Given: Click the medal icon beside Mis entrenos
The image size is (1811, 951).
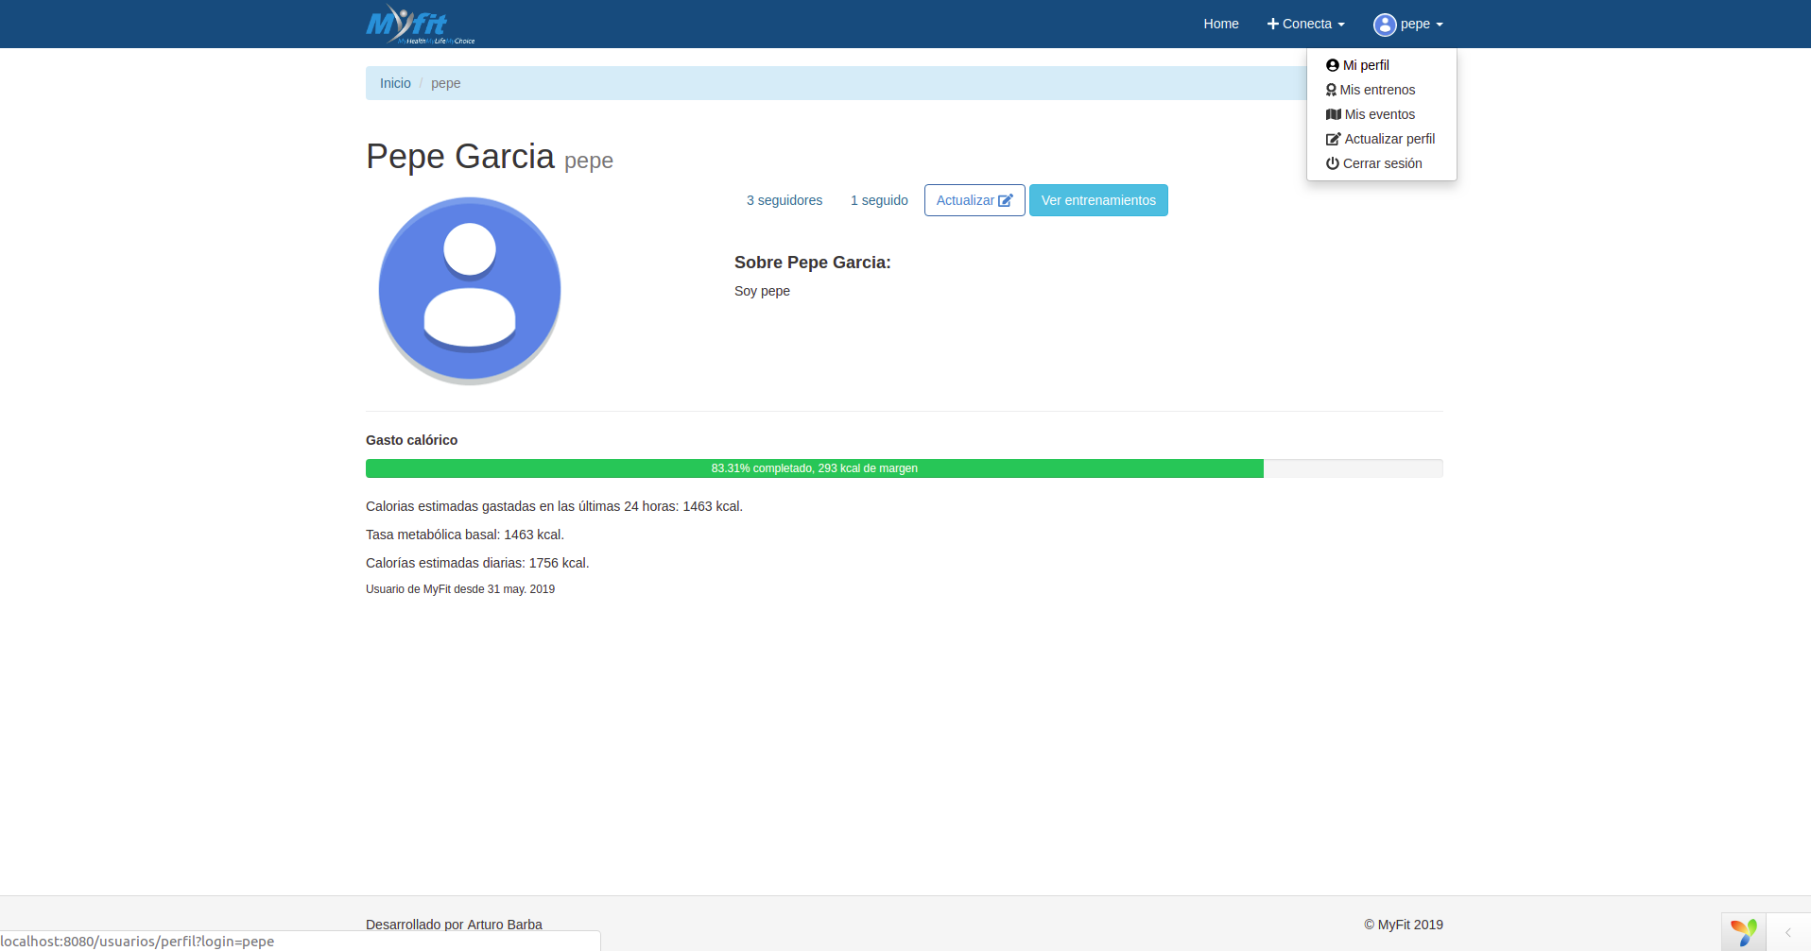Looking at the screenshot, I should (x=1331, y=90).
